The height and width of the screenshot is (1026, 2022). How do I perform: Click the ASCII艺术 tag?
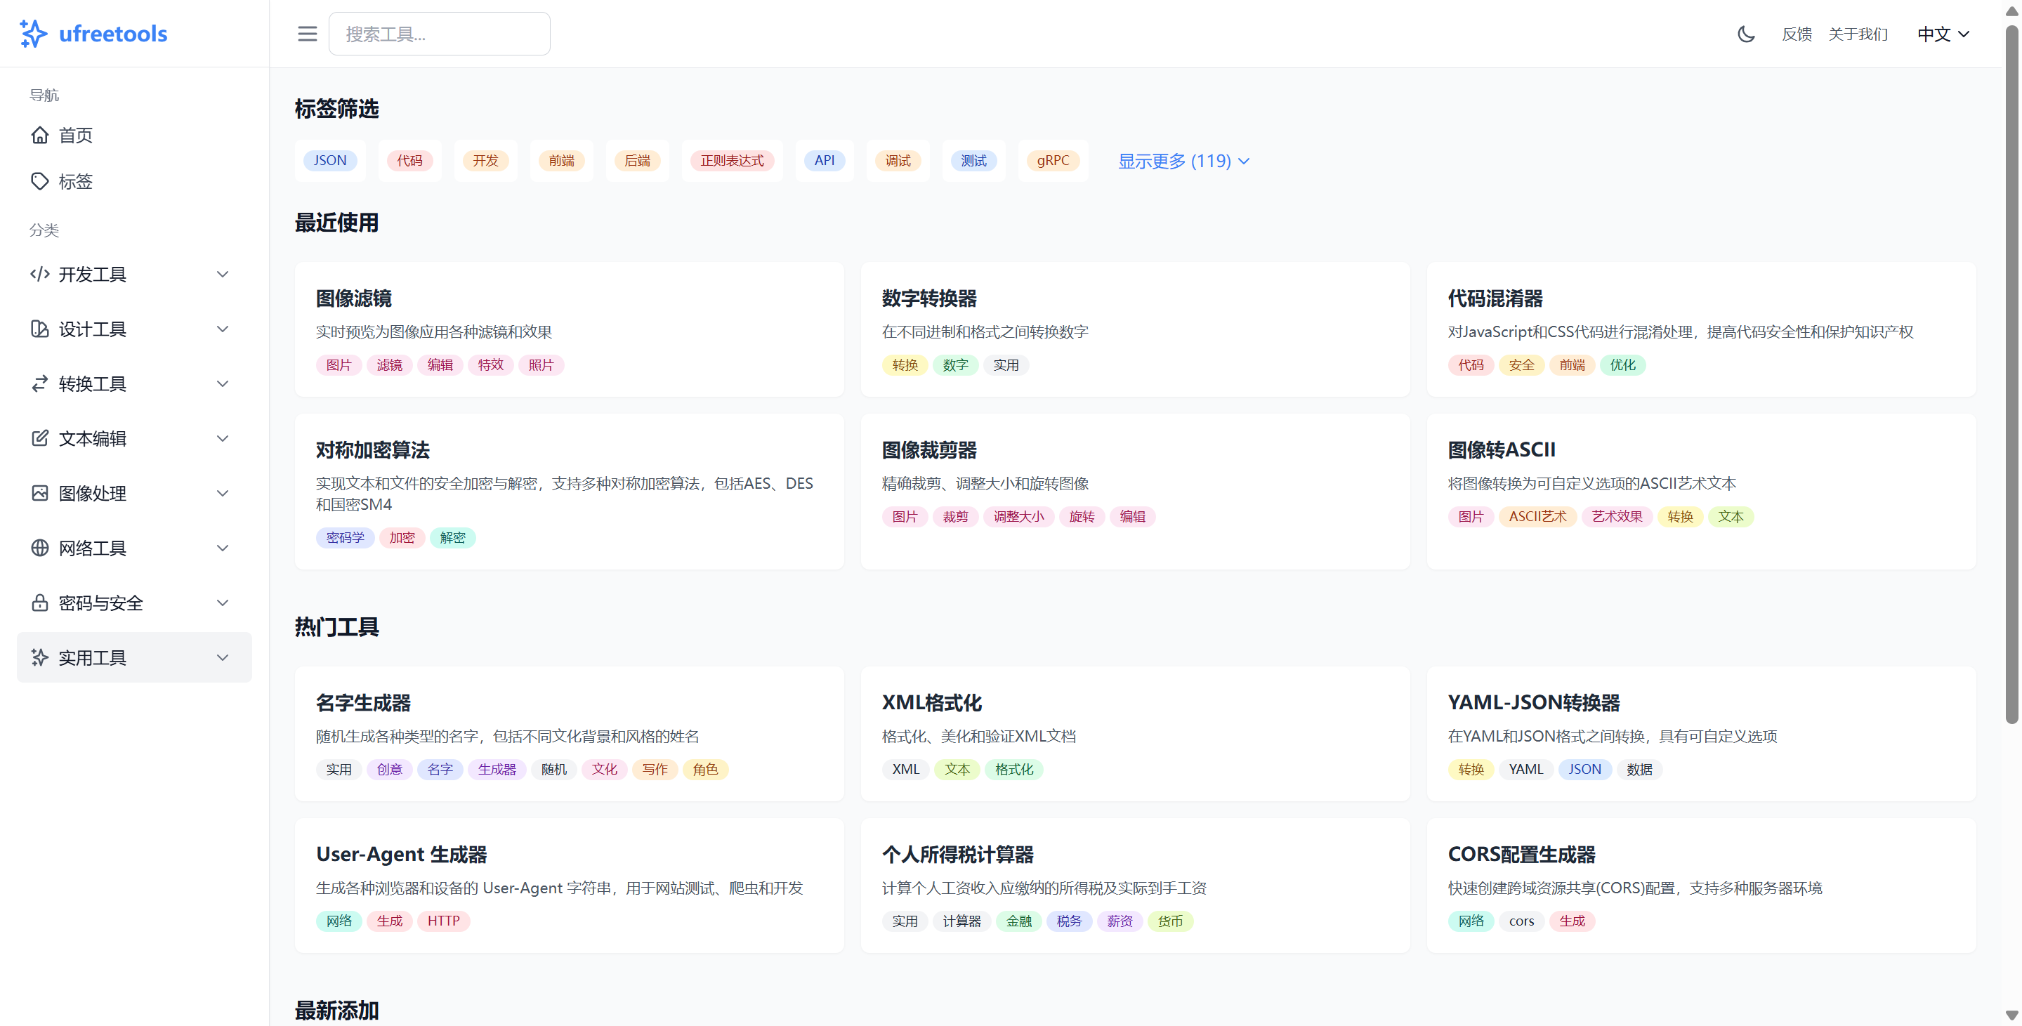[x=1537, y=517]
